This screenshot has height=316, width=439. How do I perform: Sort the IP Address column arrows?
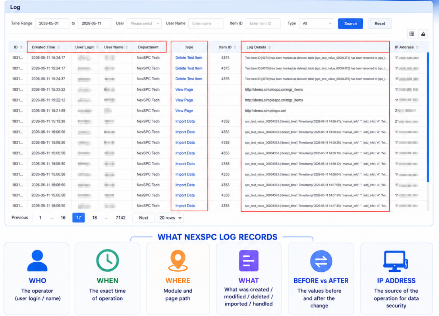[417, 47]
